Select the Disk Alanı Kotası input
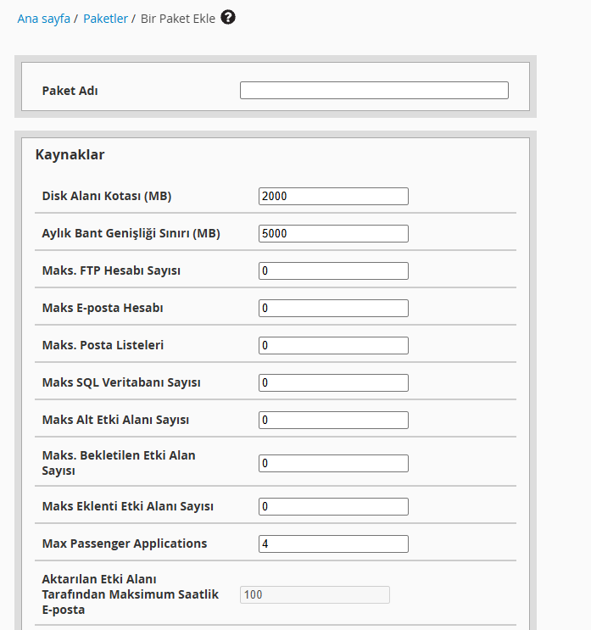Screen dimensions: 591x630 click(333, 196)
